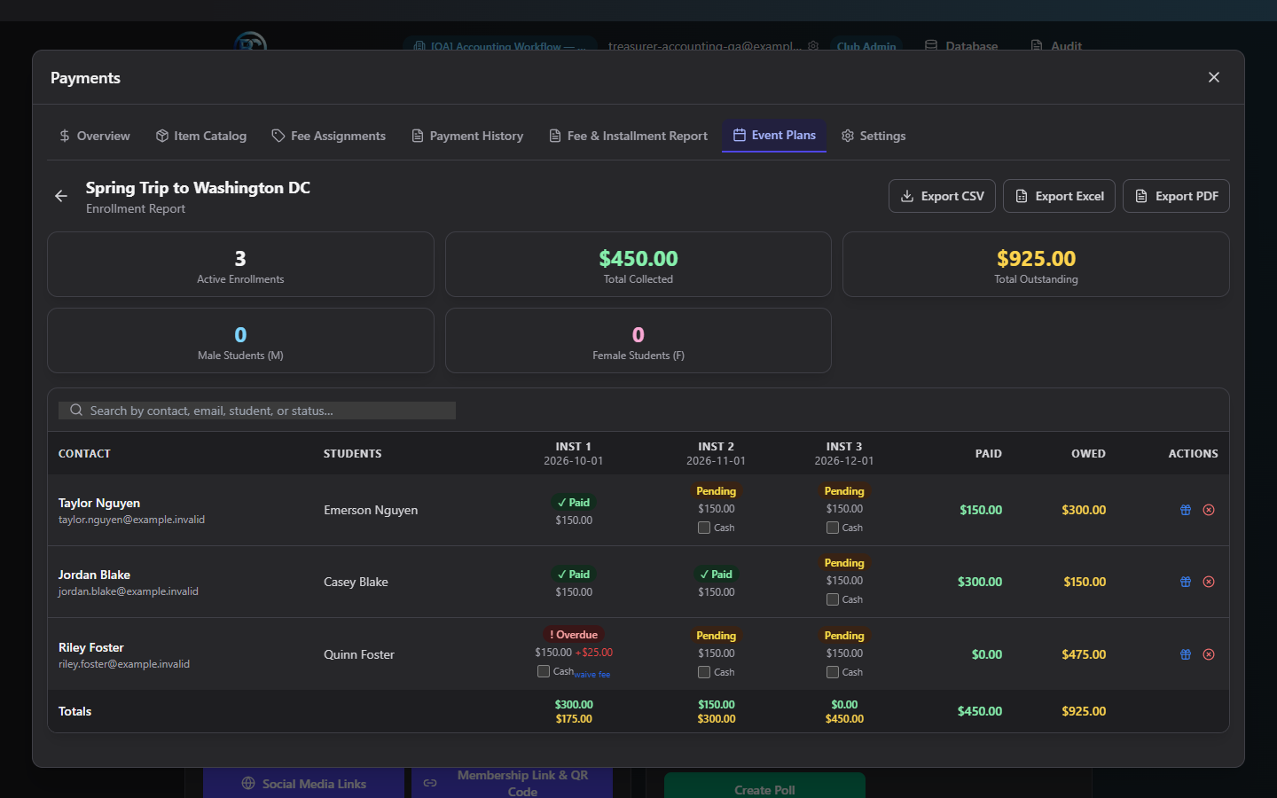Open the Settings tab
The height and width of the screenshot is (798, 1277).
pyautogui.click(x=874, y=136)
